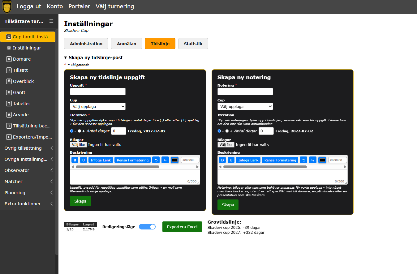The width and height of the screenshot is (417, 274).
Task: Apply bold in the notering description editor
Action: [222, 160]
